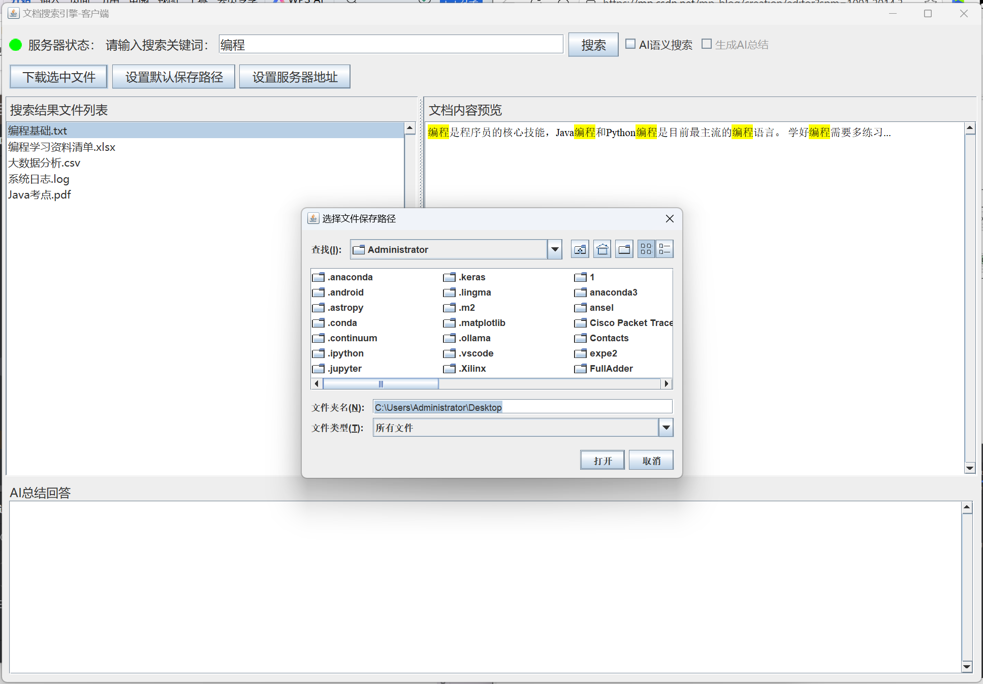
Task: Switch to Details view icon
Action: (x=664, y=249)
